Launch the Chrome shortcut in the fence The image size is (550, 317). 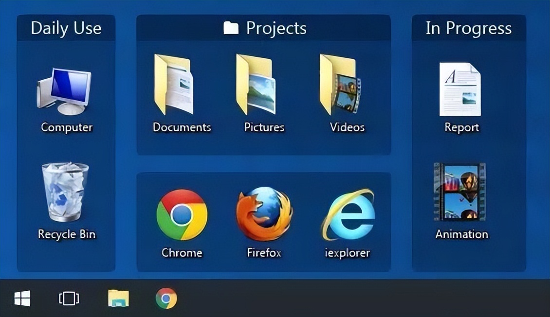point(182,215)
